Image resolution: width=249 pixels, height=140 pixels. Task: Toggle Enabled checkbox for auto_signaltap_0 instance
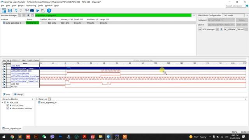click(40, 23)
